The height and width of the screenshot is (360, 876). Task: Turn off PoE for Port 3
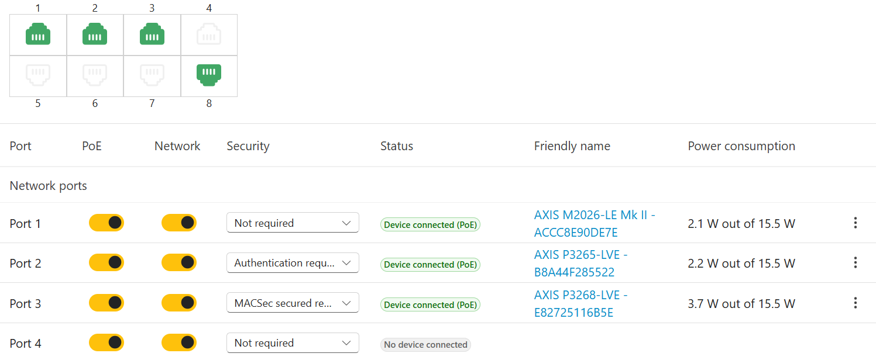pos(107,303)
